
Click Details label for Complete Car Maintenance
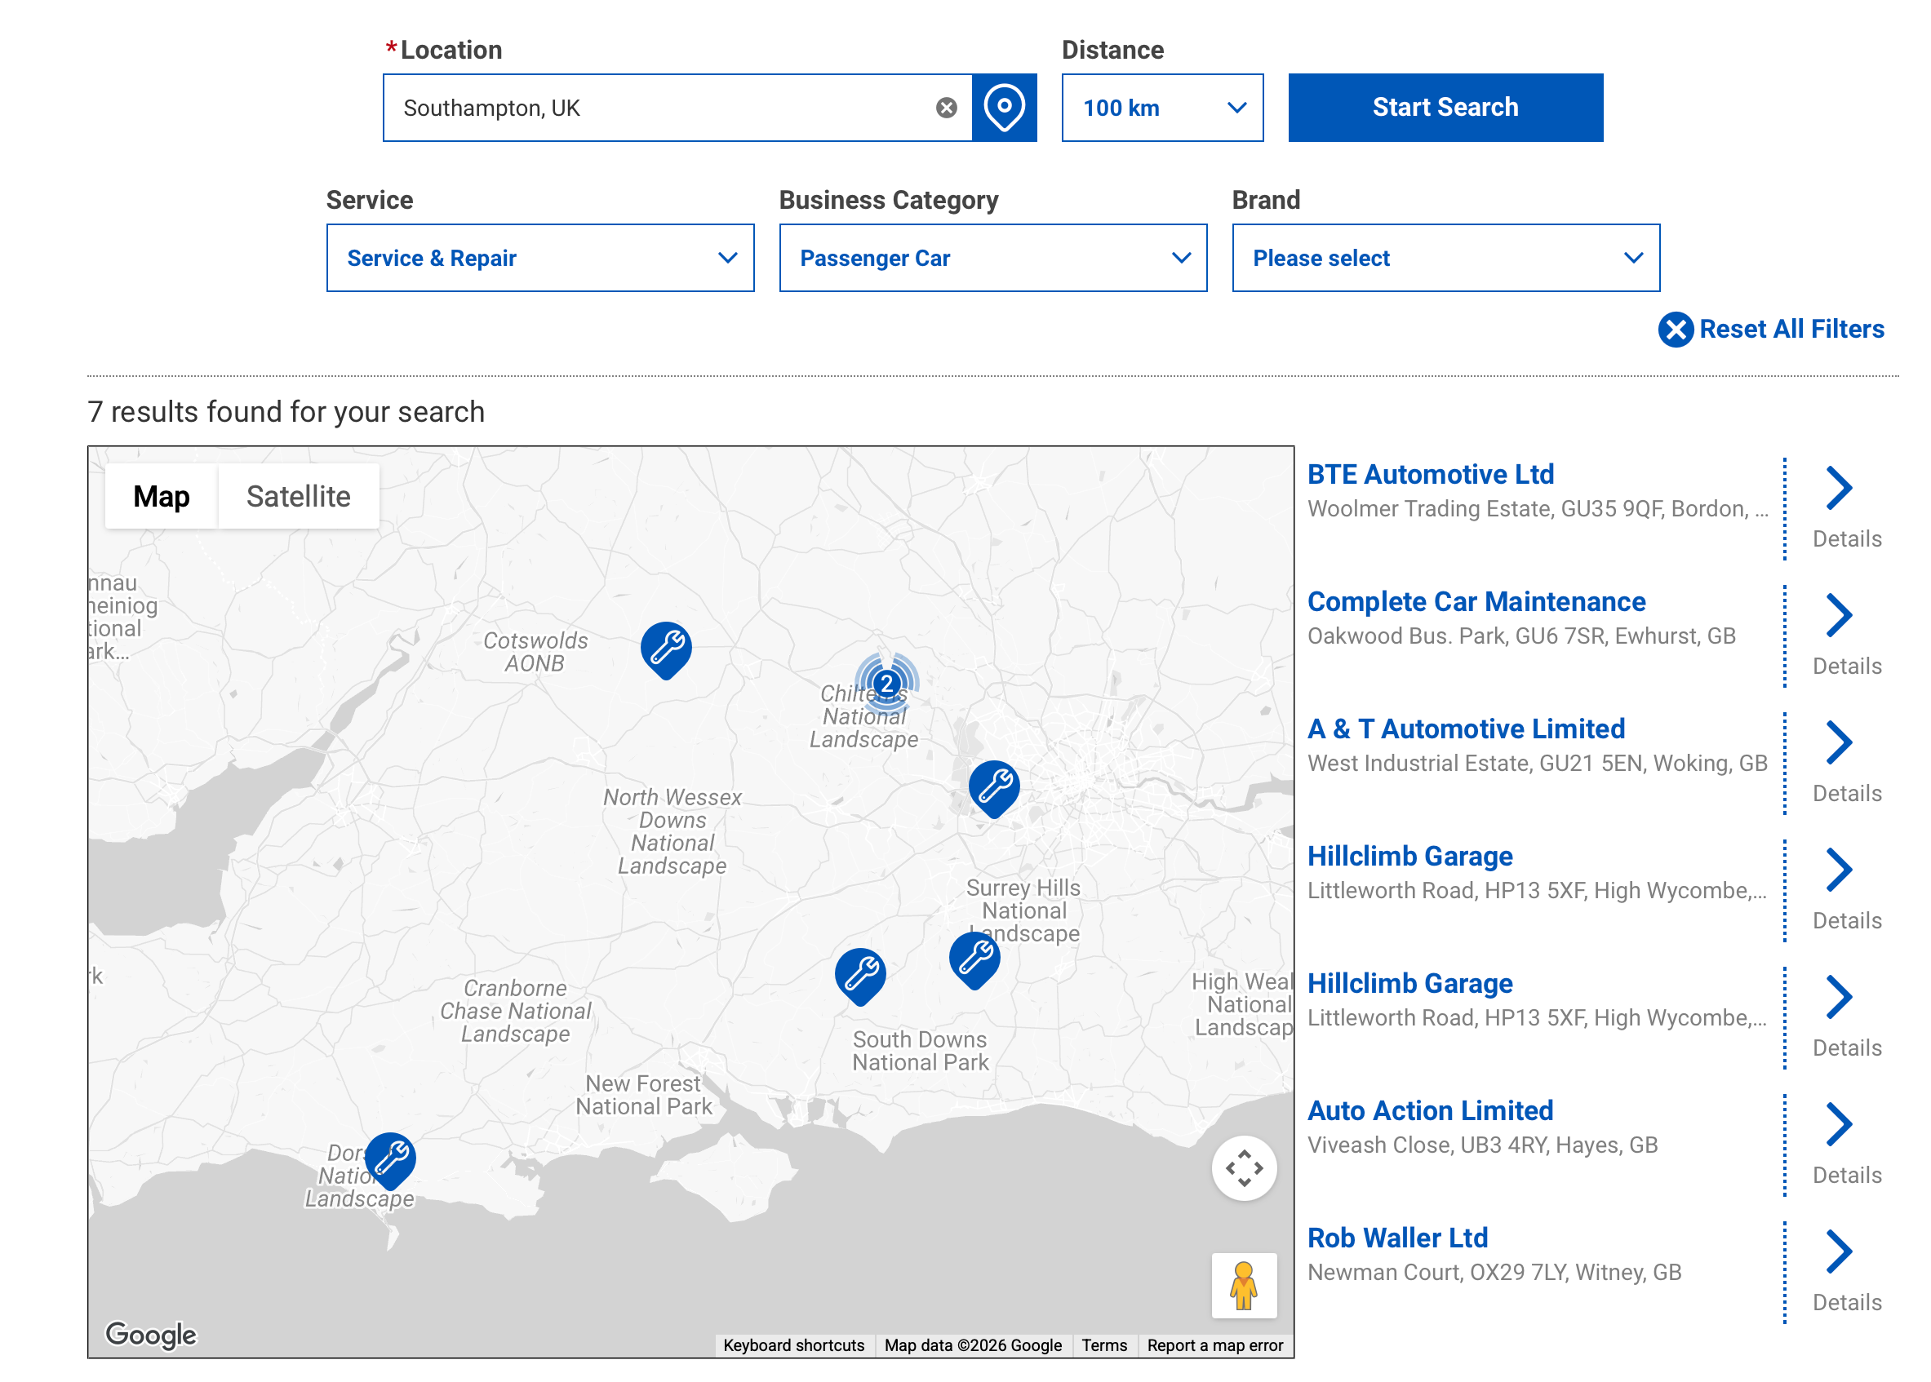[x=1847, y=667]
